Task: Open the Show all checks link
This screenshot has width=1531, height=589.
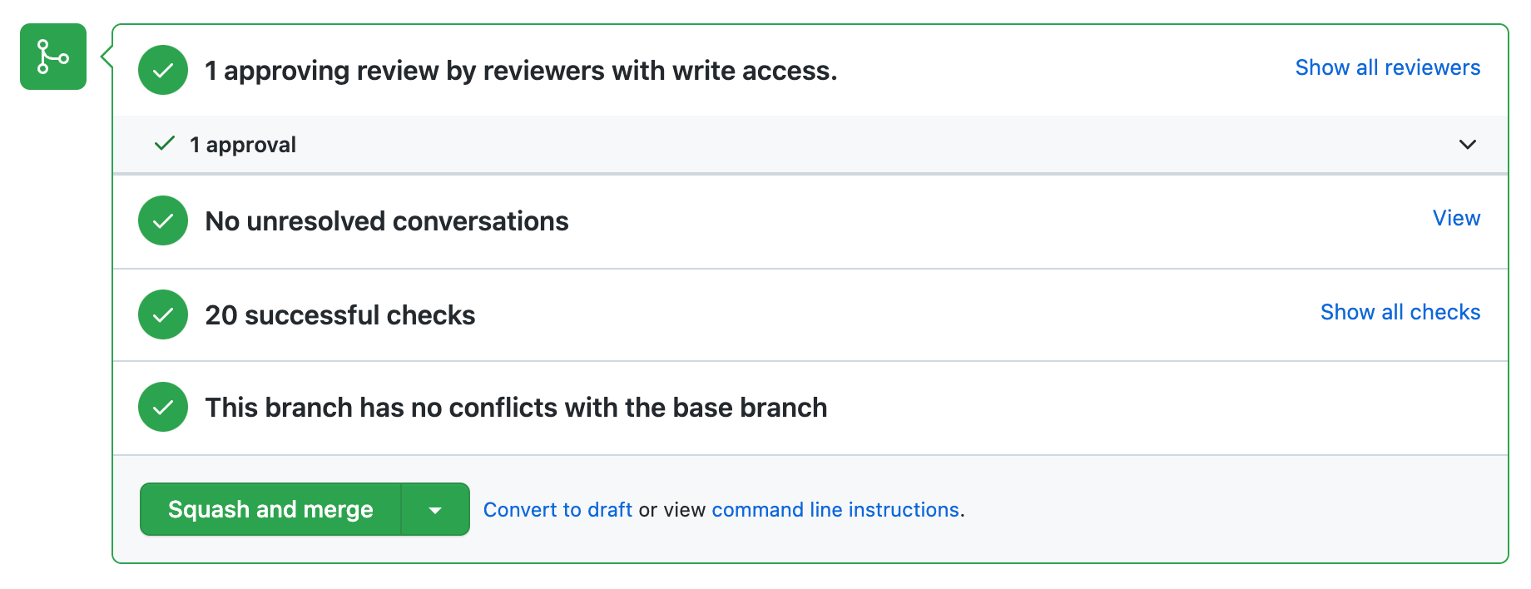Action: (x=1400, y=312)
